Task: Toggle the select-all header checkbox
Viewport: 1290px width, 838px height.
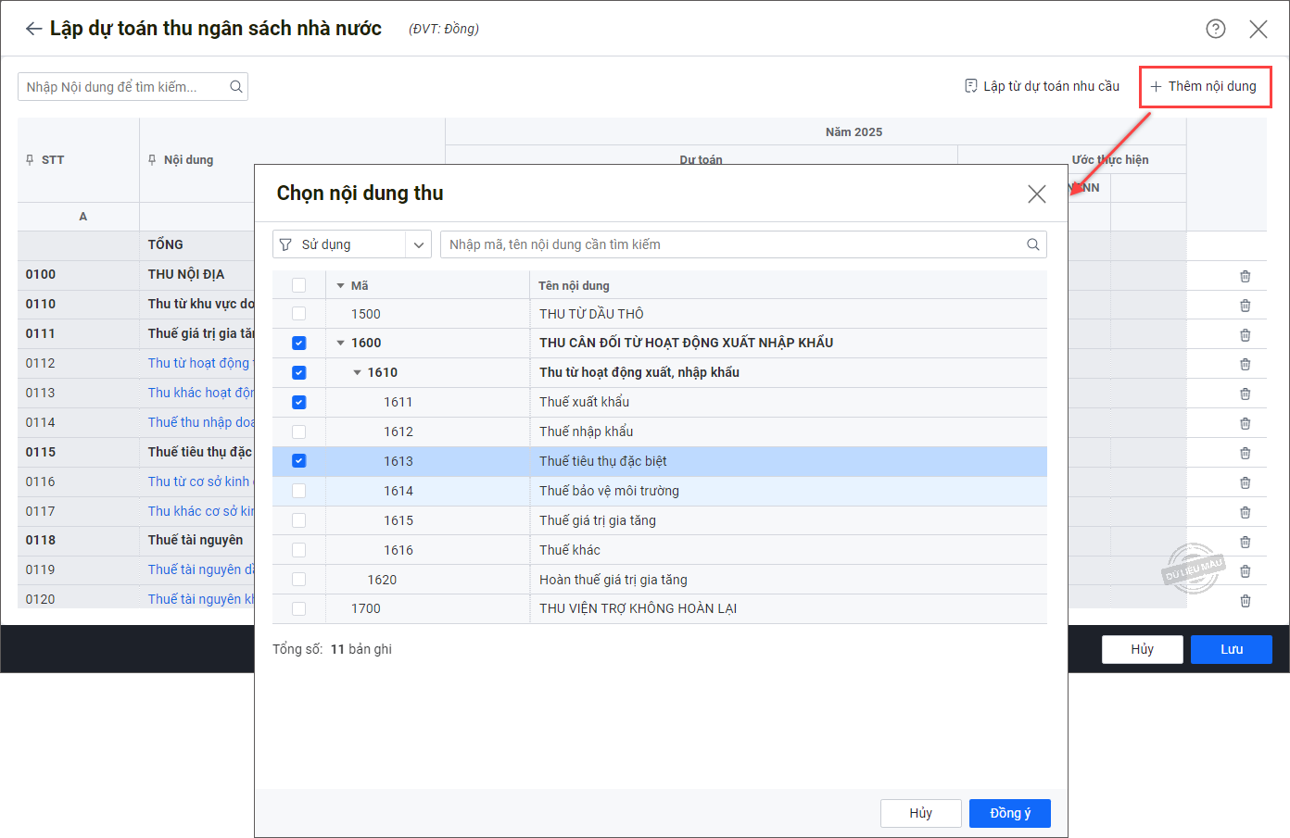Action: [298, 285]
